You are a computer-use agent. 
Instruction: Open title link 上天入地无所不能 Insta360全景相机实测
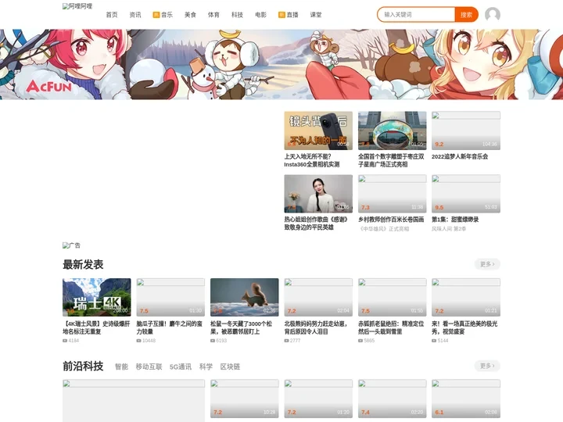[x=312, y=160]
